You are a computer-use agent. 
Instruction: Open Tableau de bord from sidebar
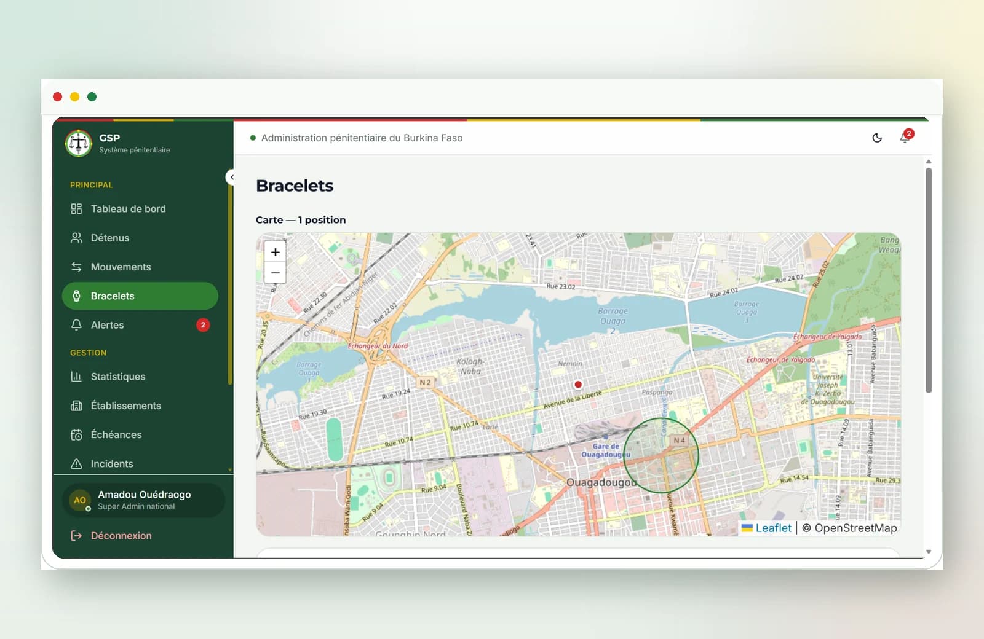click(x=140, y=209)
